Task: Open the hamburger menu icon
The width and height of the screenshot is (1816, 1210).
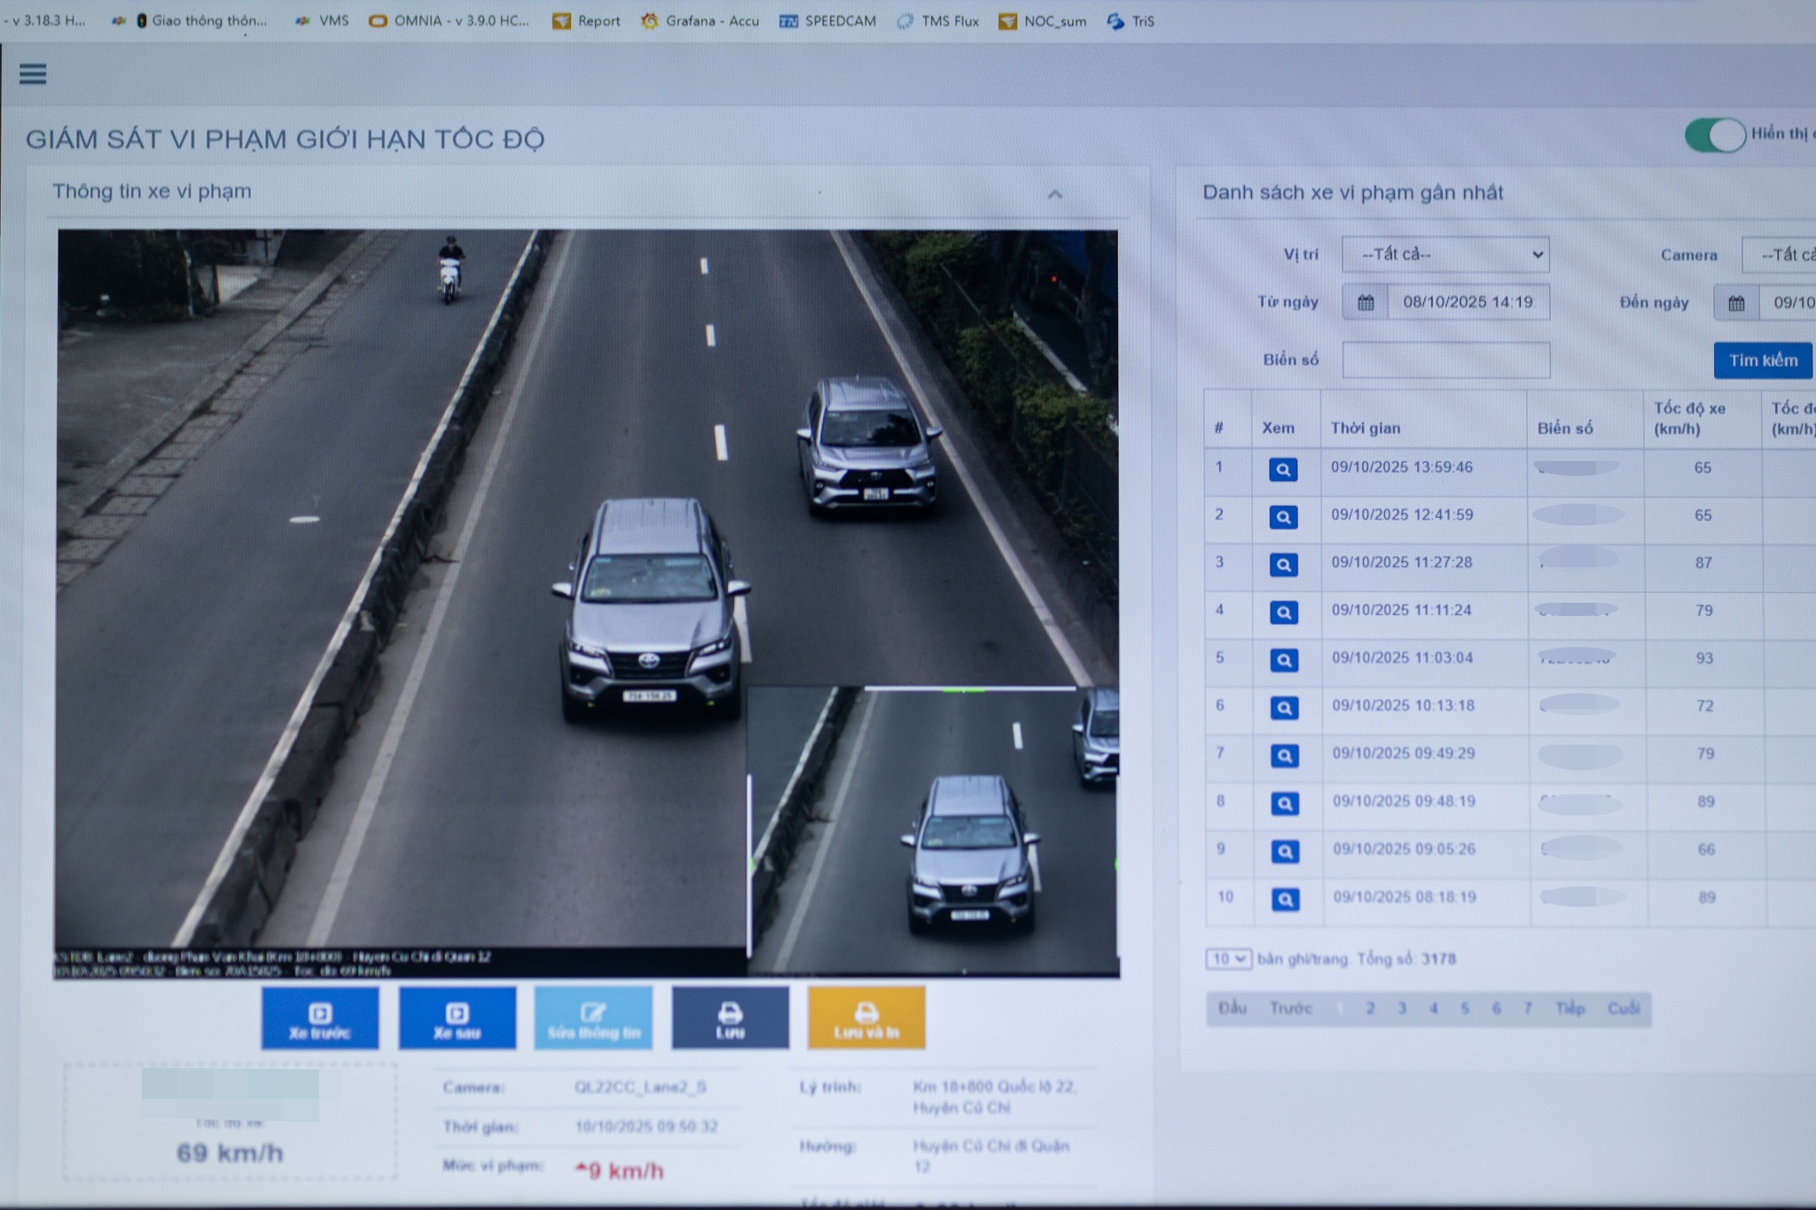Action: click(33, 74)
